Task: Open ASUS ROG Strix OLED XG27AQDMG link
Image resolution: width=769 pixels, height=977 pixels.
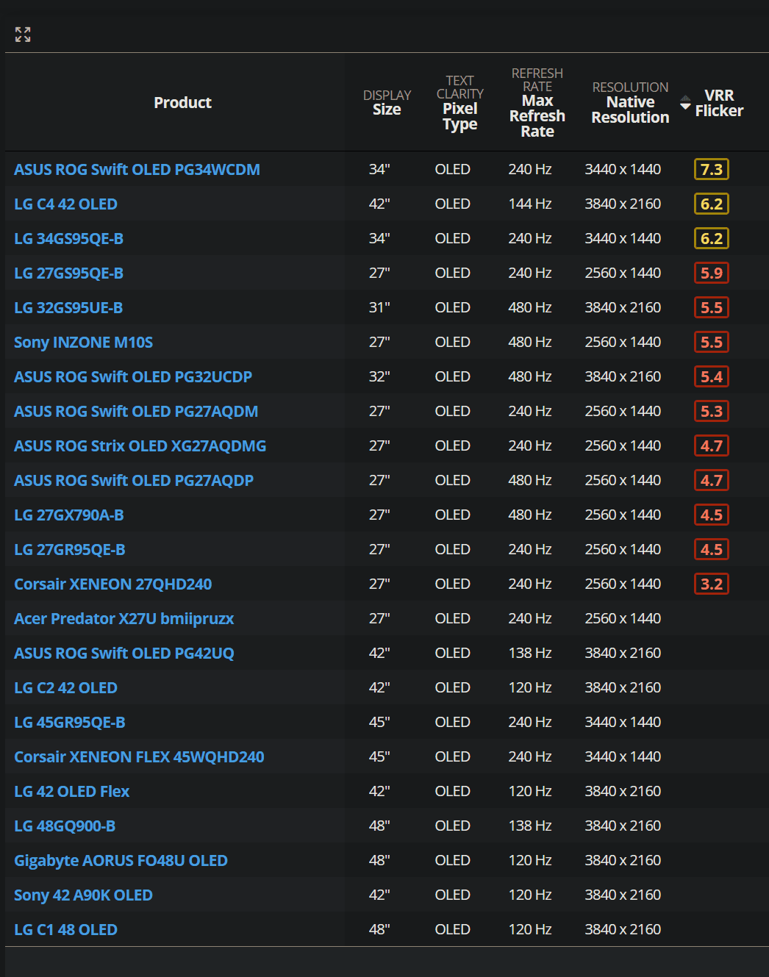Action: click(140, 446)
